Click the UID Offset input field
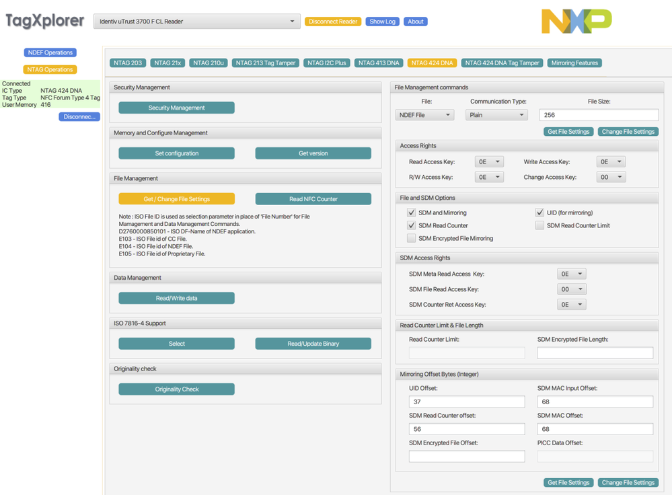 pyautogui.click(x=467, y=402)
